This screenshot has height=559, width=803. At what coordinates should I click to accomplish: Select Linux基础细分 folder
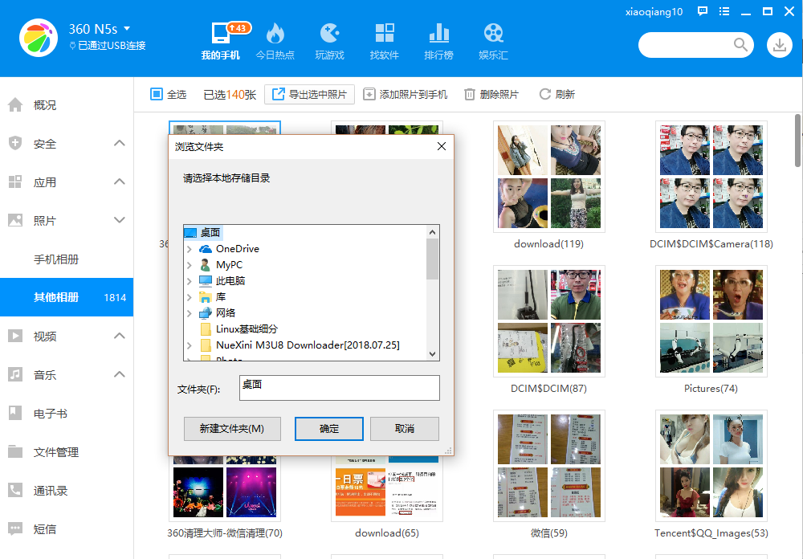click(x=247, y=329)
